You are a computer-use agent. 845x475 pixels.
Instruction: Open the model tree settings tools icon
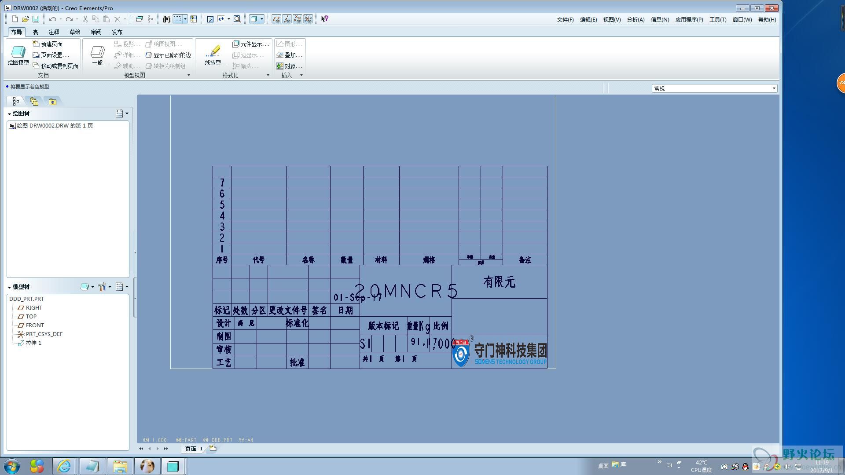point(103,287)
